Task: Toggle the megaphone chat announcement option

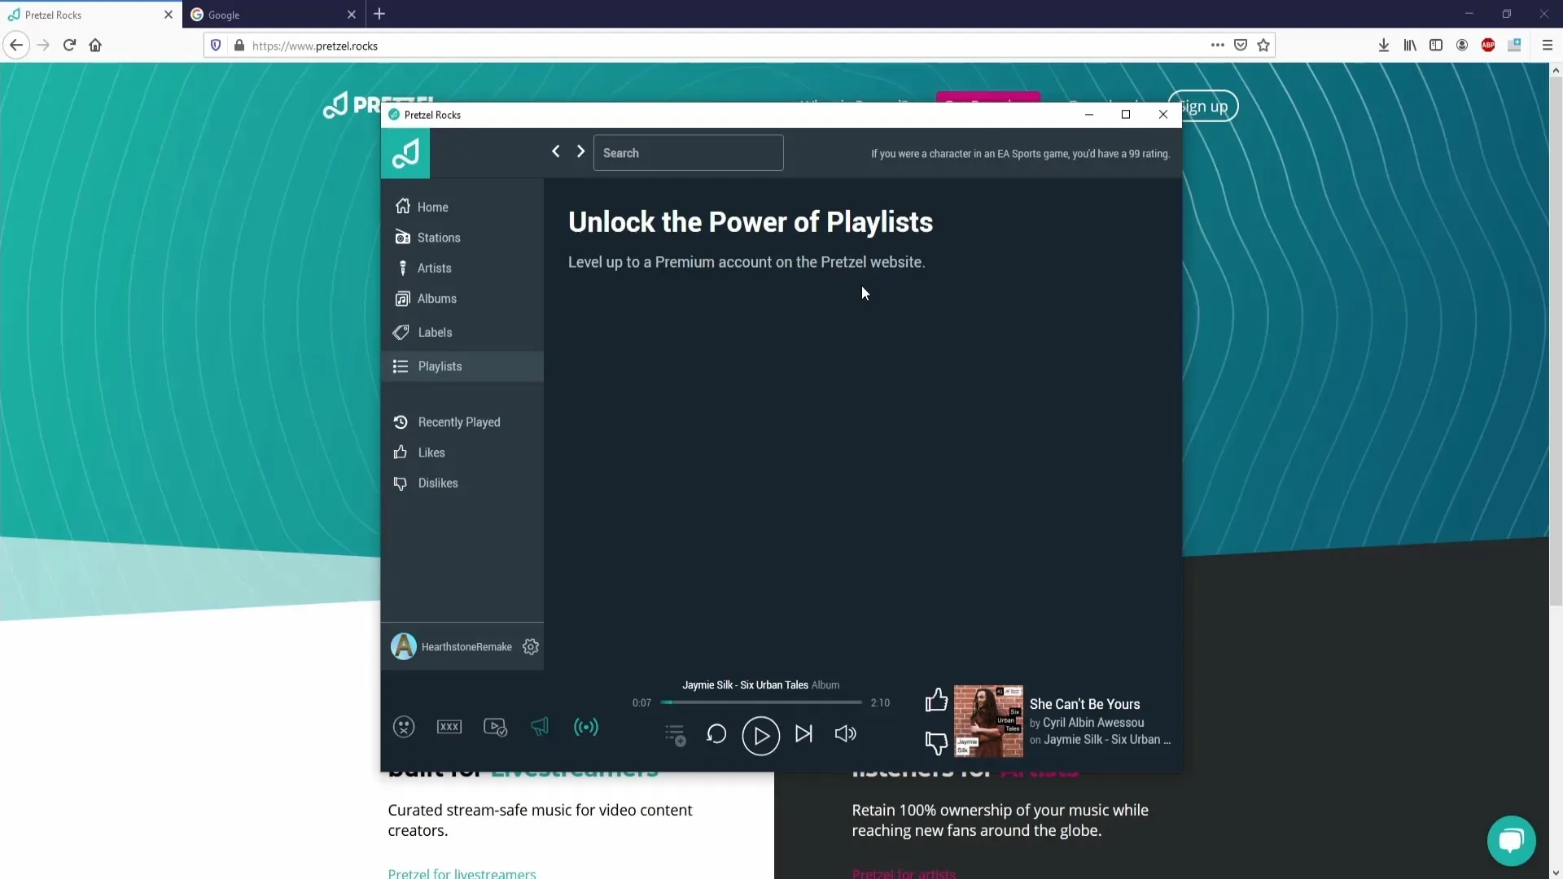Action: [x=540, y=726]
